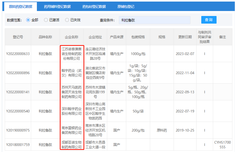Click company 成都圣诺生物制药有限公司
This screenshot has height=152, width=235.
(71, 145)
